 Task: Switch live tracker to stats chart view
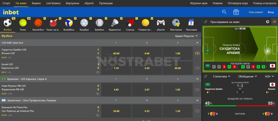(x=268, y=22)
